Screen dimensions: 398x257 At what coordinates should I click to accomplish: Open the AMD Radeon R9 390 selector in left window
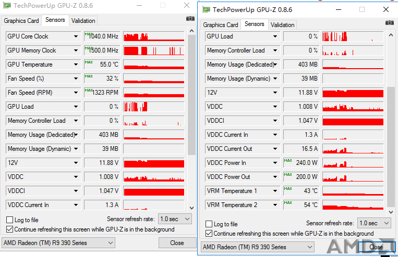[58, 243]
